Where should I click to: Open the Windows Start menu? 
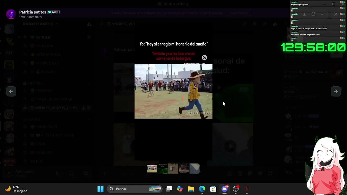pos(101,189)
